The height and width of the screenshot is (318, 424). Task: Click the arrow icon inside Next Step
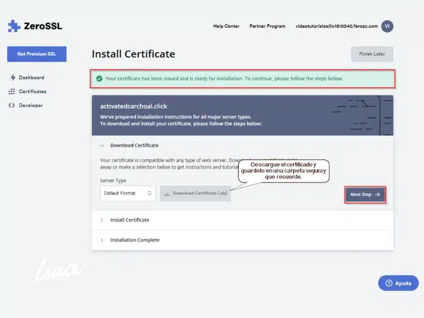(377, 195)
